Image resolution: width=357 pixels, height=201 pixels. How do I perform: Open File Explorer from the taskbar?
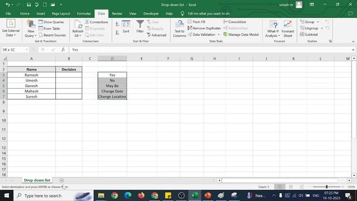[101, 195]
